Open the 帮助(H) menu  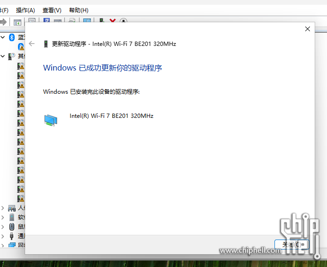[x=79, y=10]
